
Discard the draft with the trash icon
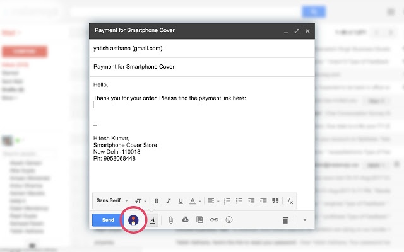click(x=285, y=220)
